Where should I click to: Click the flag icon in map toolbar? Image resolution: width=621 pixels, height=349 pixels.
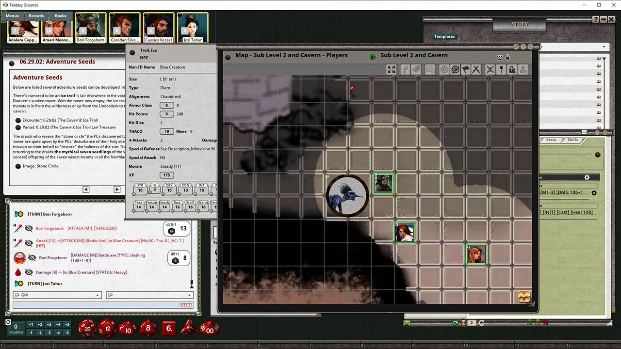point(466,70)
